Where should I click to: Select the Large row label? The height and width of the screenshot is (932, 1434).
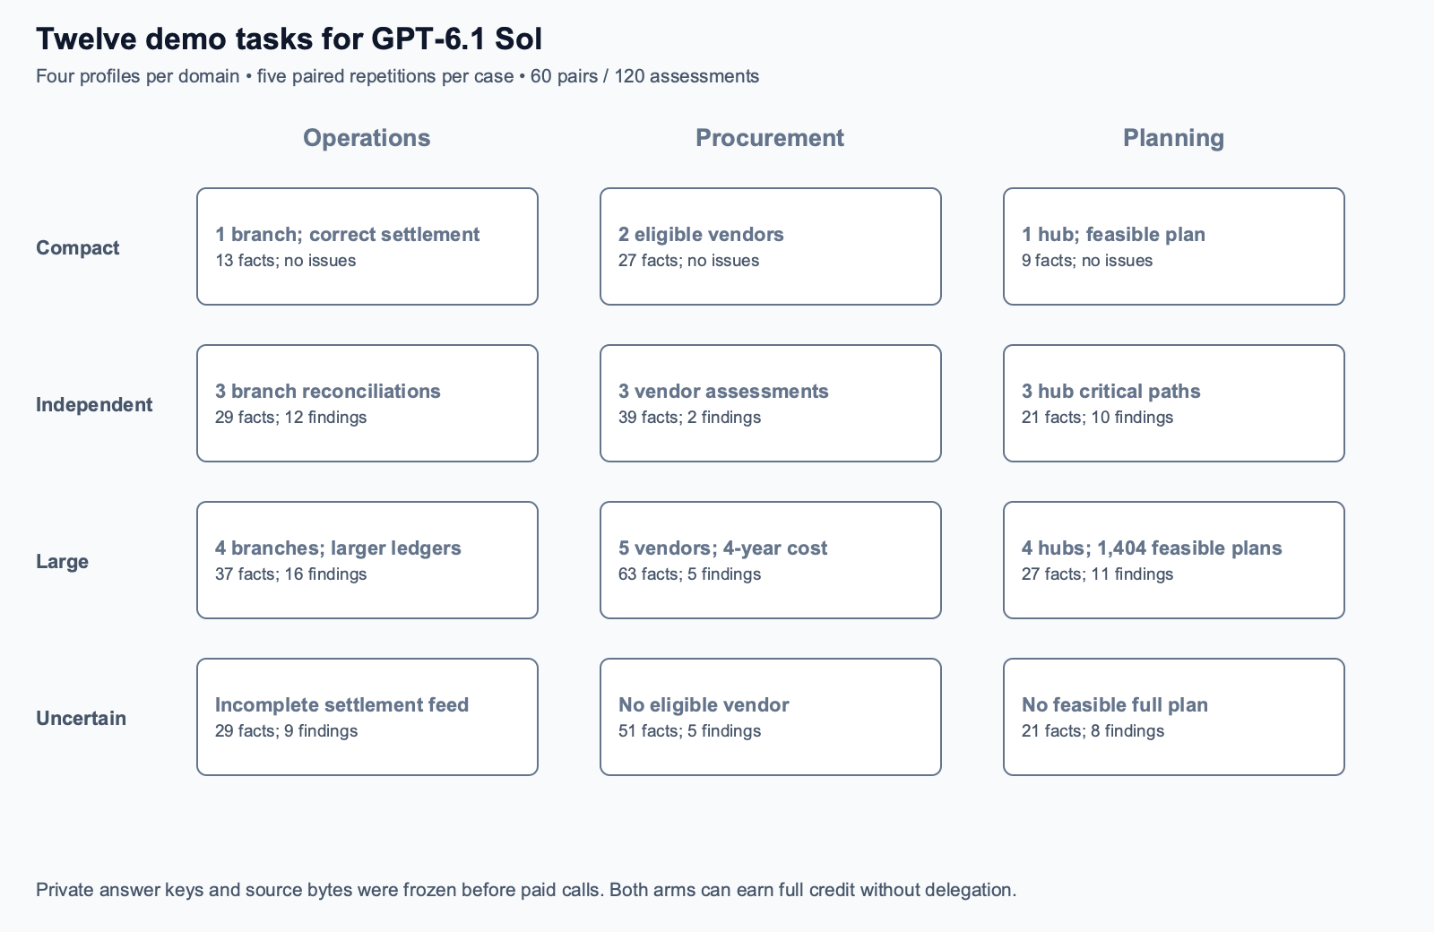[x=62, y=562]
